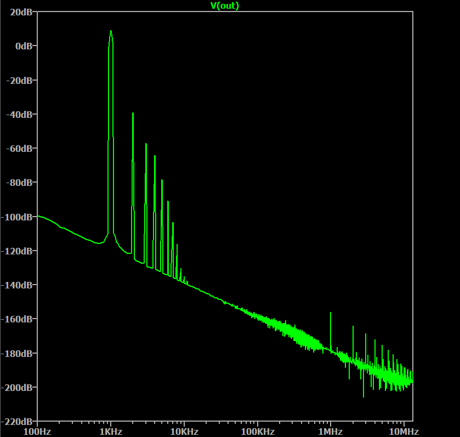Click the -100dB axis label

click(x=16, y=217)
